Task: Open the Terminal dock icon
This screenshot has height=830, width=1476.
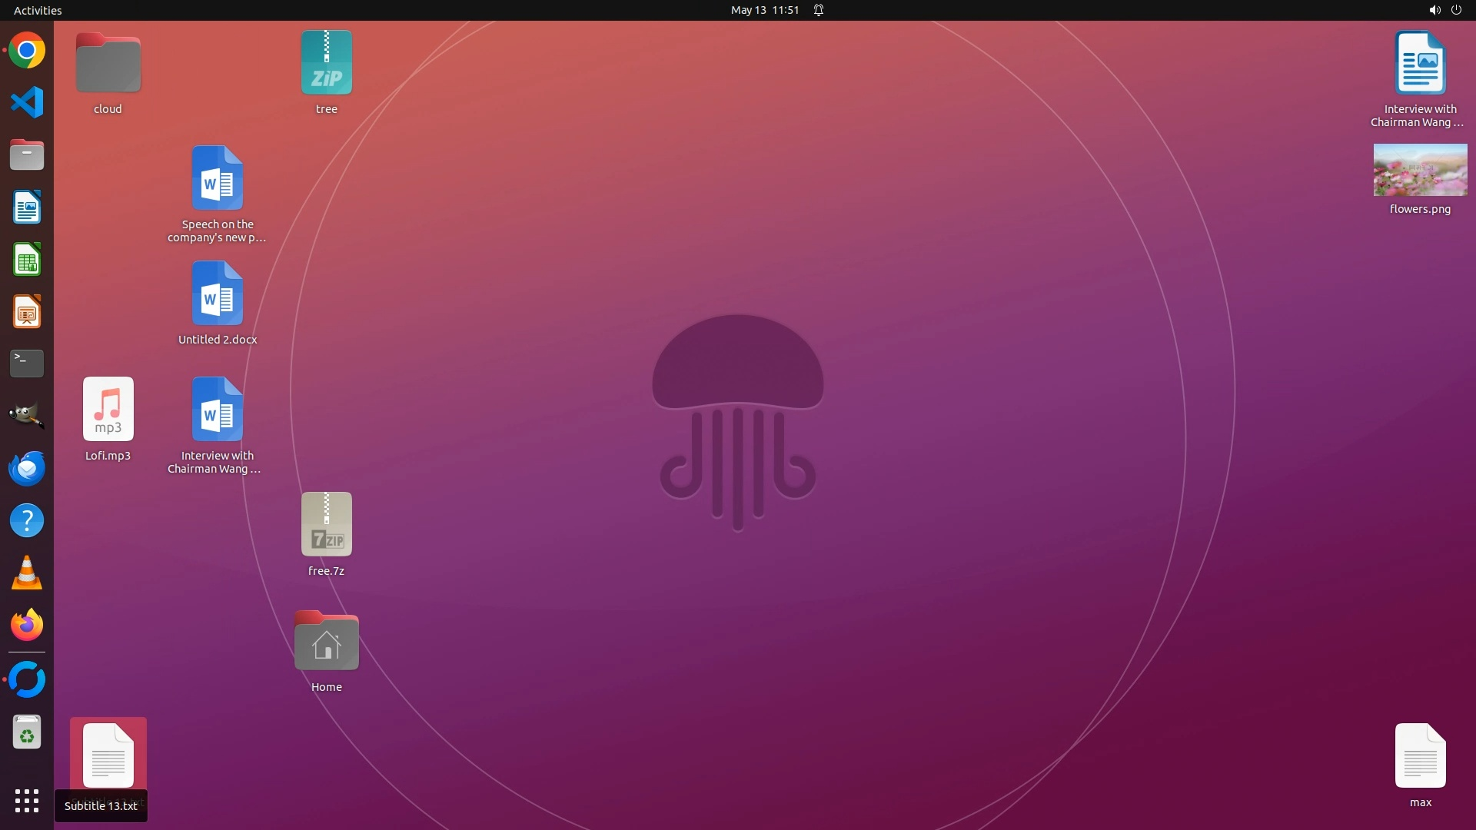Action: coord(27,364)
